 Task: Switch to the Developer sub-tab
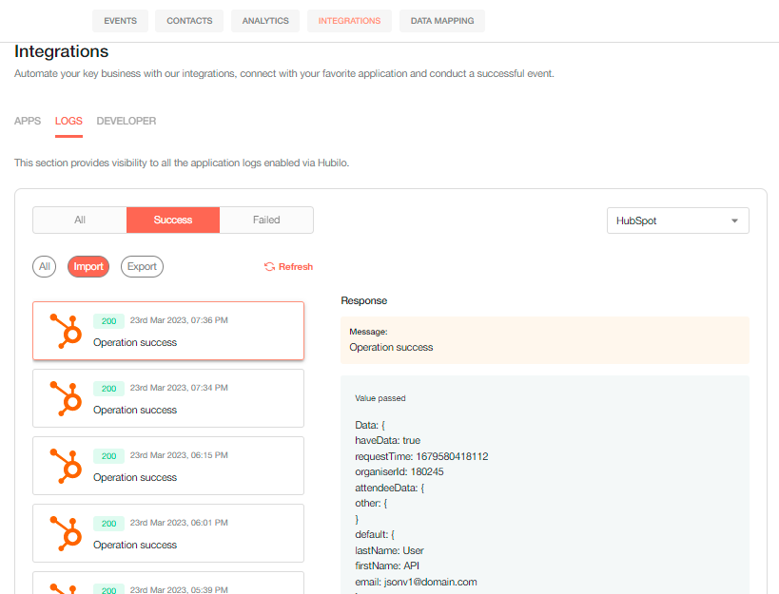127,121
